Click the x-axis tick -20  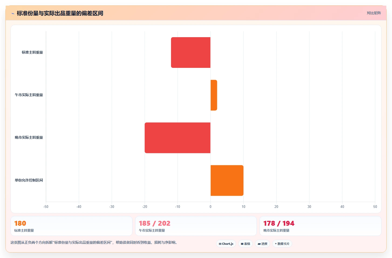(145, 207)
